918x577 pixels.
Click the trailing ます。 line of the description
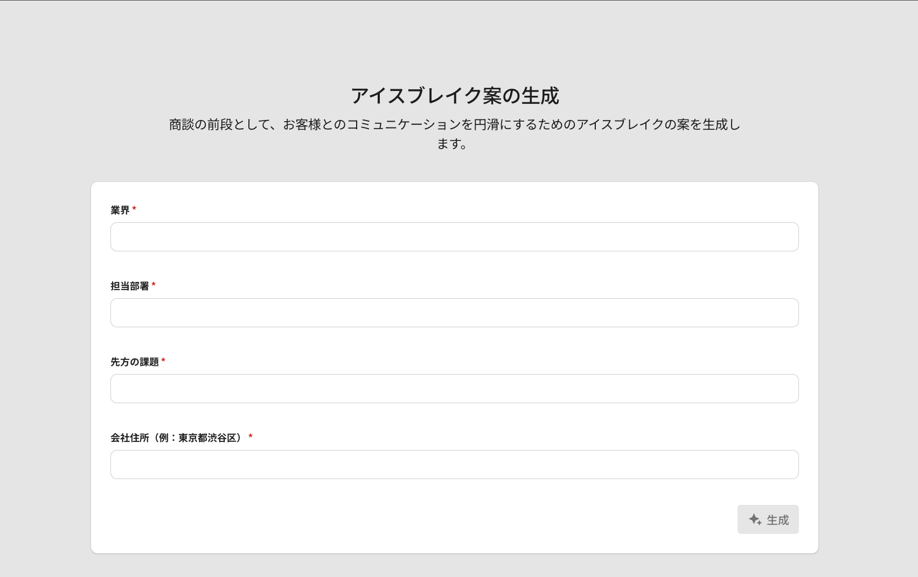pyautogui.click(x=451, y=144)
